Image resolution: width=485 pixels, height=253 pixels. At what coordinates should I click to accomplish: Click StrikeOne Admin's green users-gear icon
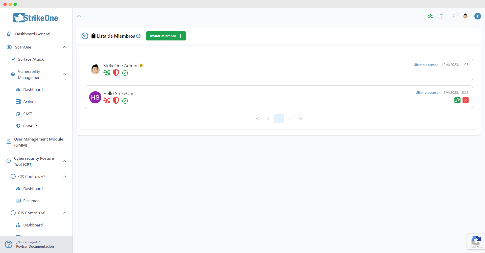coord(107,73)
